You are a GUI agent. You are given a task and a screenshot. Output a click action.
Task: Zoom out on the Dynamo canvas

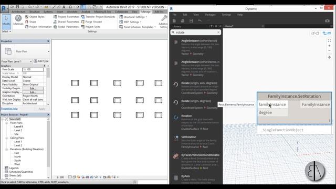(x=329, y=50)
